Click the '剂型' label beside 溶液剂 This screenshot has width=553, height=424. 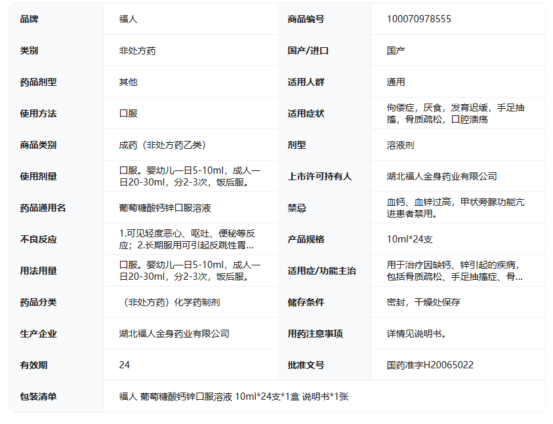click(x=297, y=145)
